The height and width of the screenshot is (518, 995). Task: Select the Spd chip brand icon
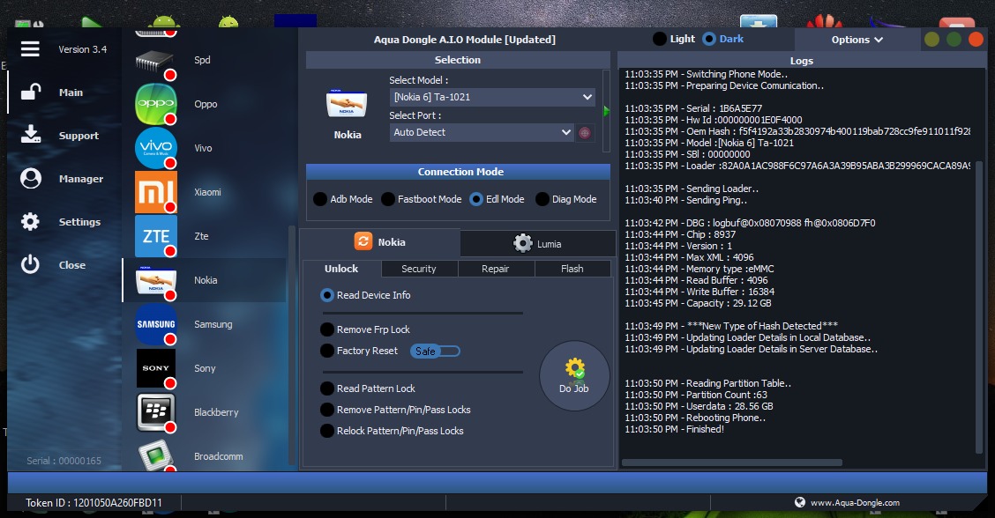coord(155,61)
